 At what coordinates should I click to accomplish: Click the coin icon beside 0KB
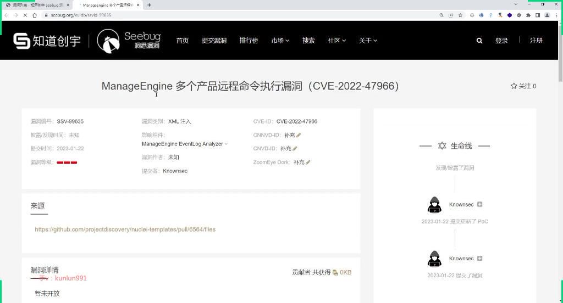pyautogui.click(x=335, y=272)
